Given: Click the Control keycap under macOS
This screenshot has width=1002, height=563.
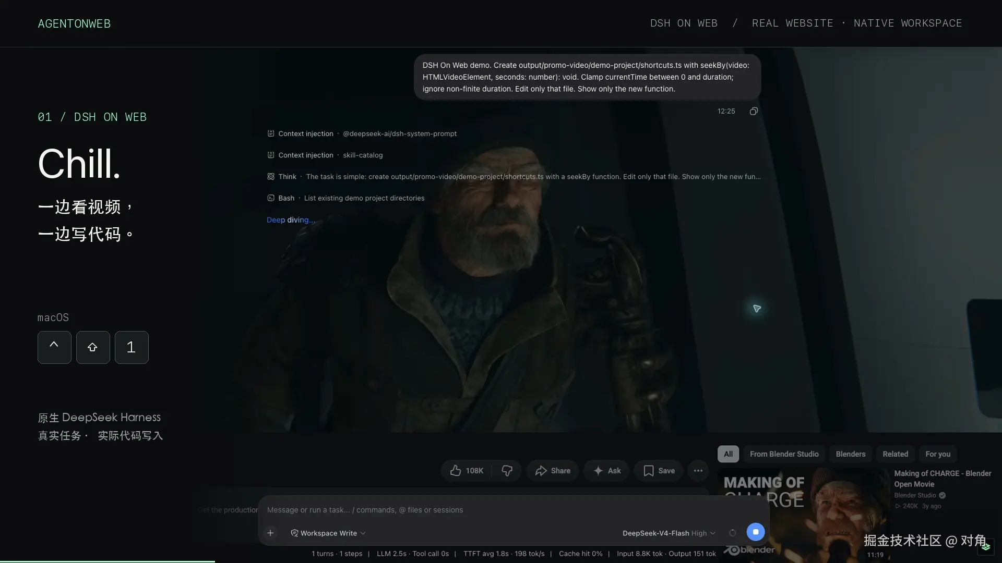Looking at the screenshot, I should [54, 347].
